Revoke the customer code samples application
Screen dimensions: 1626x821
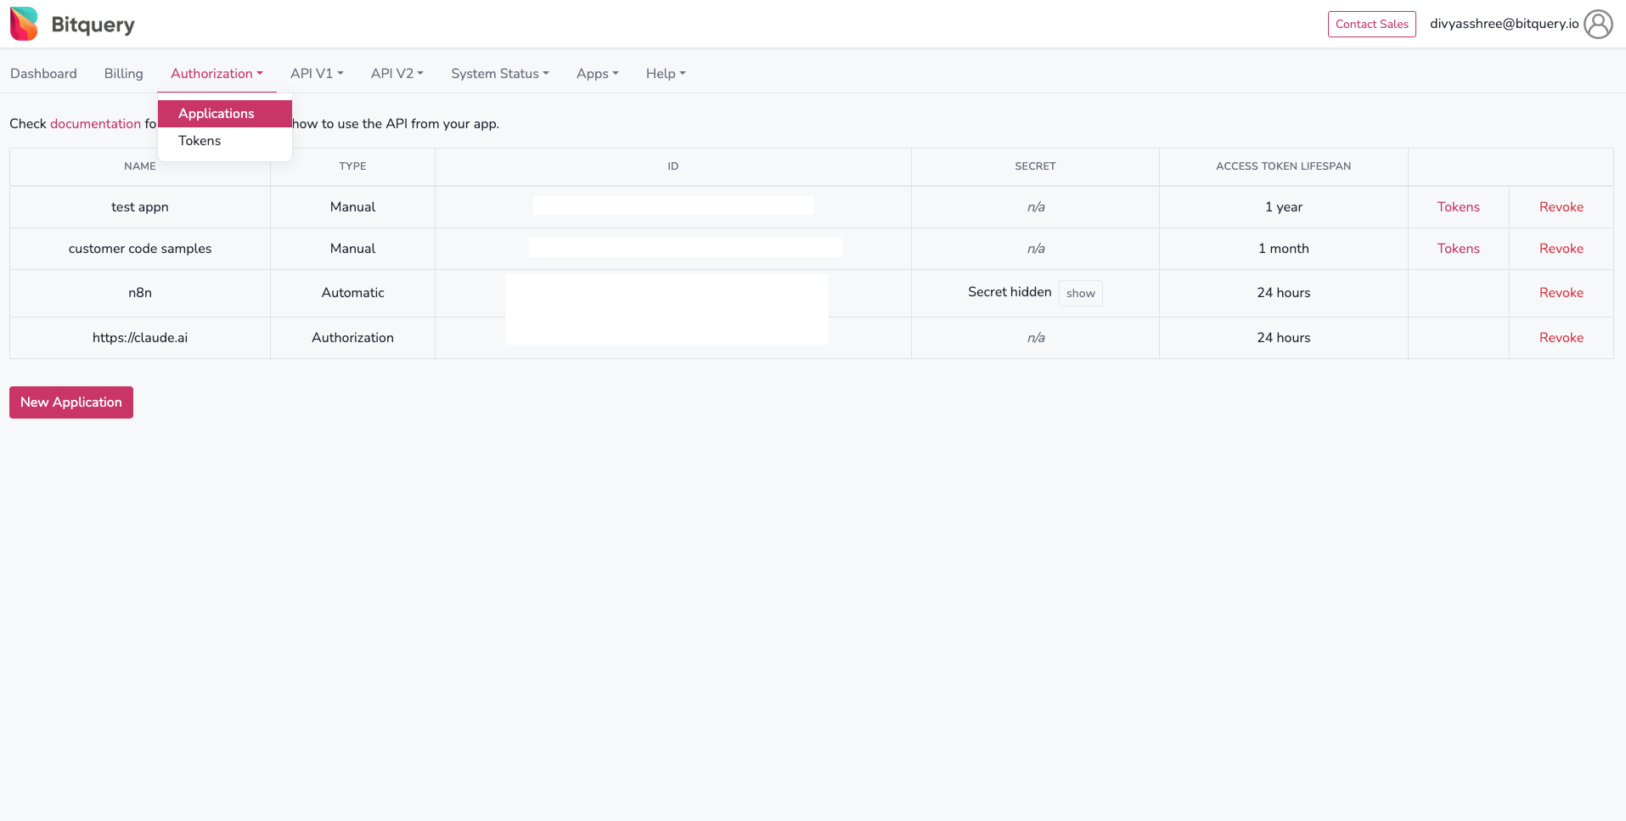click(x=1561, y=249)
